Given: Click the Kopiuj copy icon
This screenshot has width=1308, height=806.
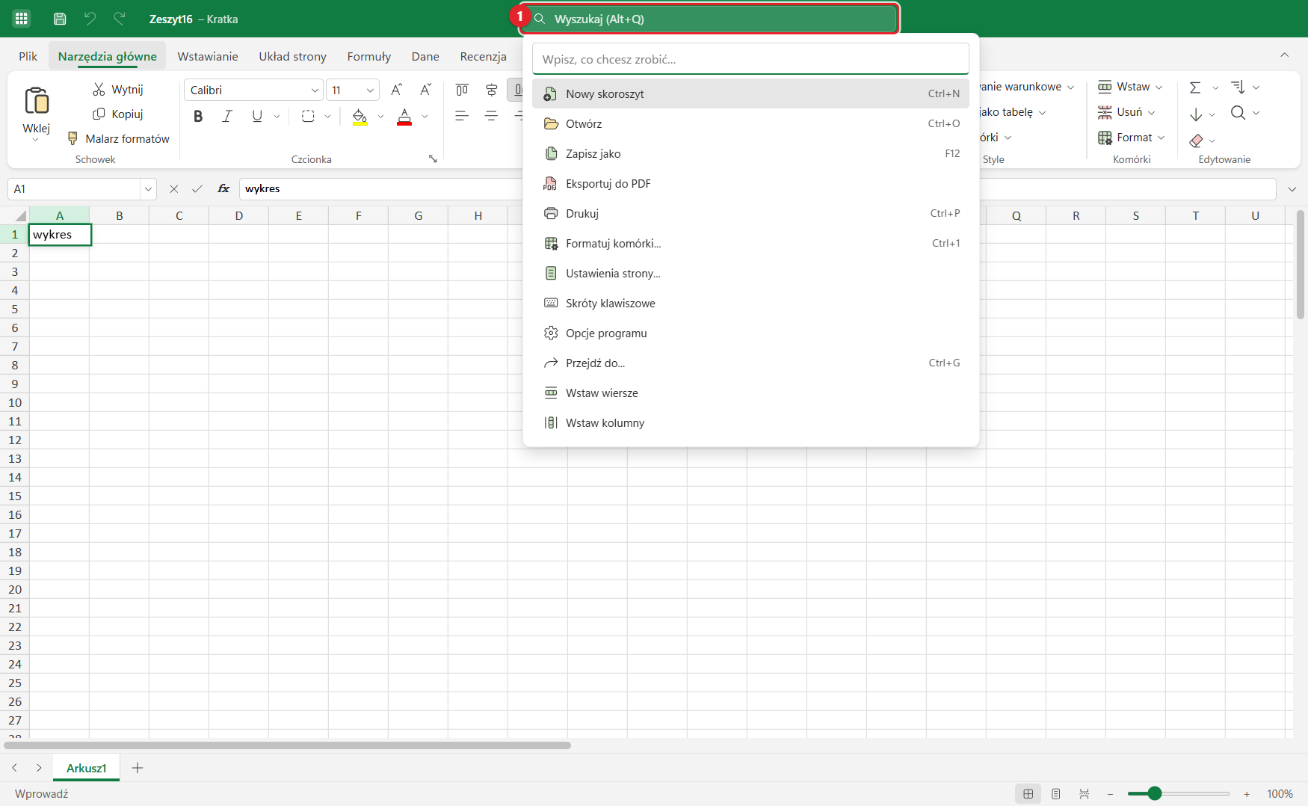Looking at the screenshot, I should 99,114.
